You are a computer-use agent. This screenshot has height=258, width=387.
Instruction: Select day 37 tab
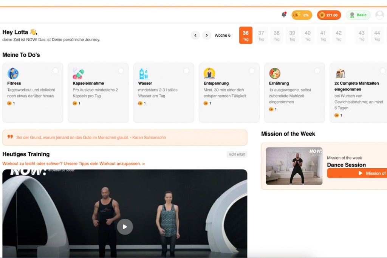[261, 35]
